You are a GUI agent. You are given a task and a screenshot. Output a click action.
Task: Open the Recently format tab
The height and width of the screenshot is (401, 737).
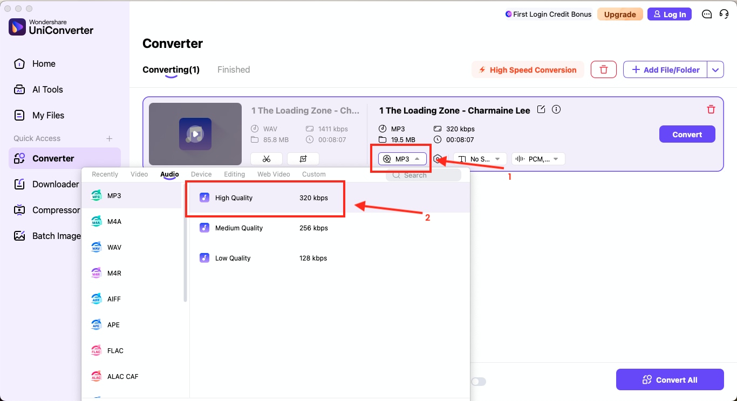point(105,174)
